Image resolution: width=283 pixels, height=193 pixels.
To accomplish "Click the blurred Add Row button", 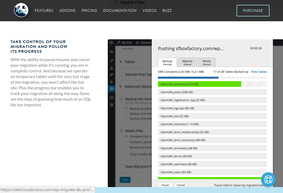I will (x=128, y=49).
